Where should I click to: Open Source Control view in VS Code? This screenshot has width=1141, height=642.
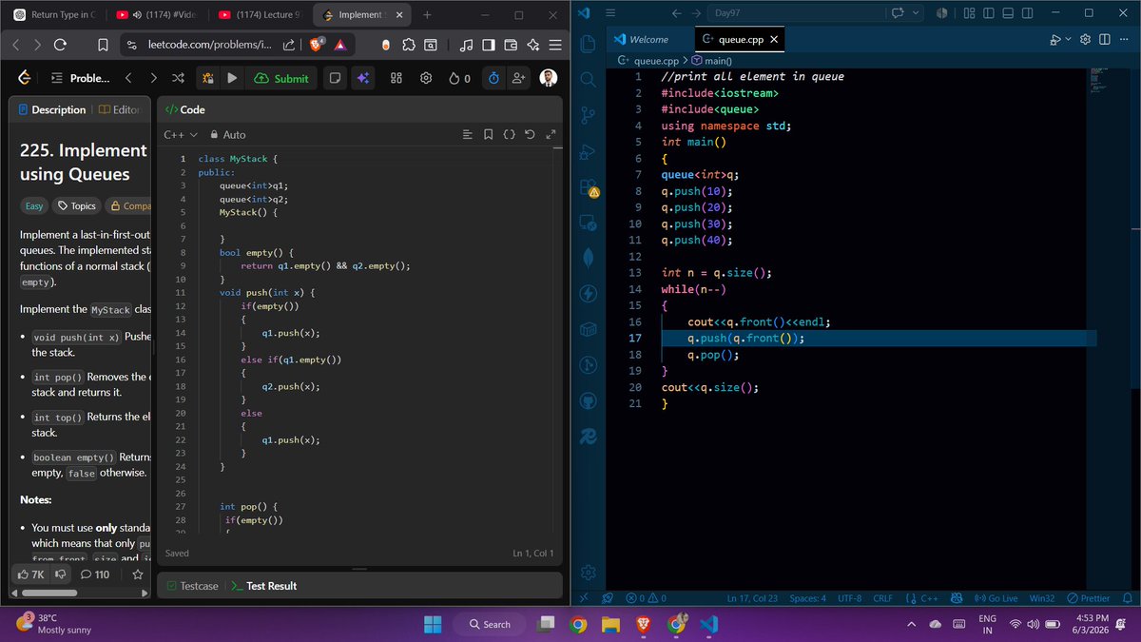point(588,115)
